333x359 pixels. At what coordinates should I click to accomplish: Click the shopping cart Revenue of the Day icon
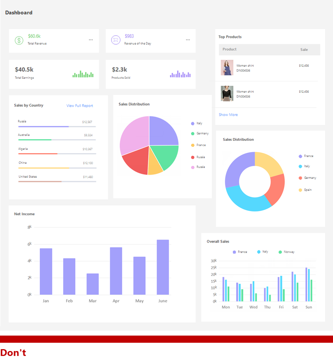116,40
